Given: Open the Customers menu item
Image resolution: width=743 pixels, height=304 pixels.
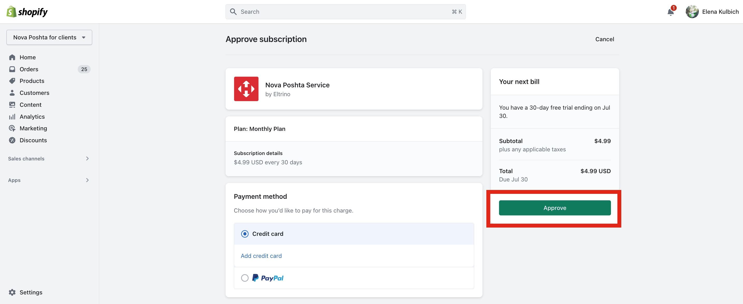Looking at the screenshot, I should [34, 93].
